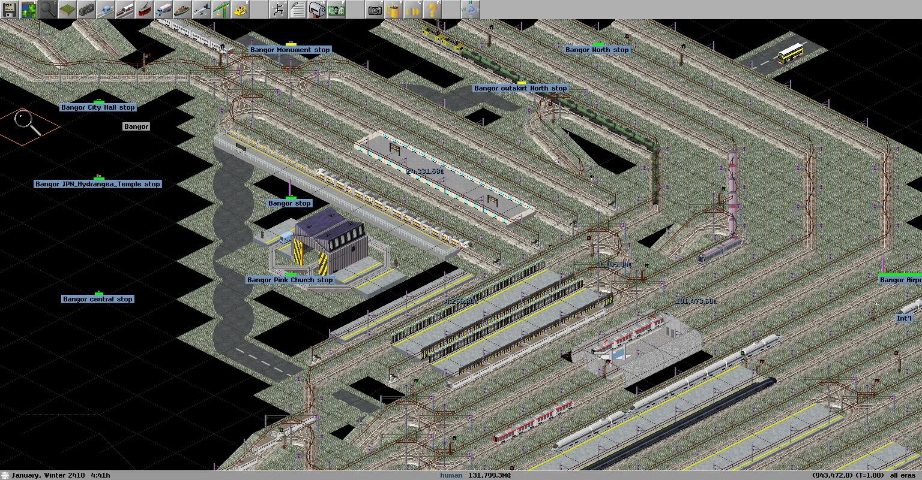Open the landscape terraforming tools

(x=67, y=10)
